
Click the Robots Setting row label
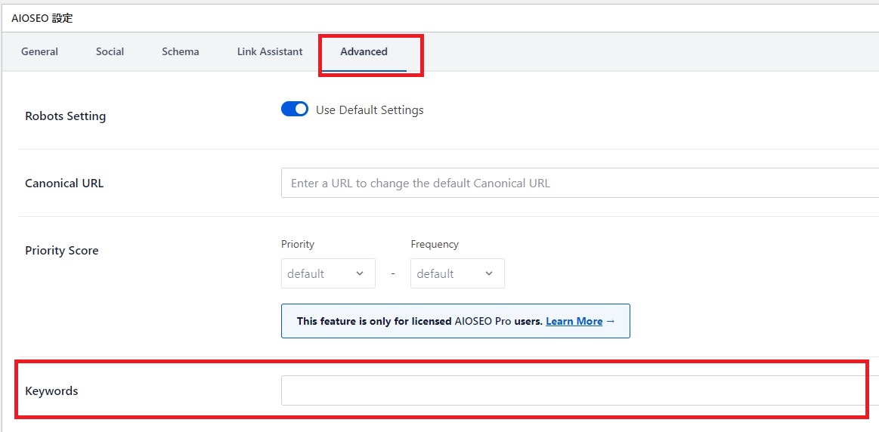tap(66, 116)
